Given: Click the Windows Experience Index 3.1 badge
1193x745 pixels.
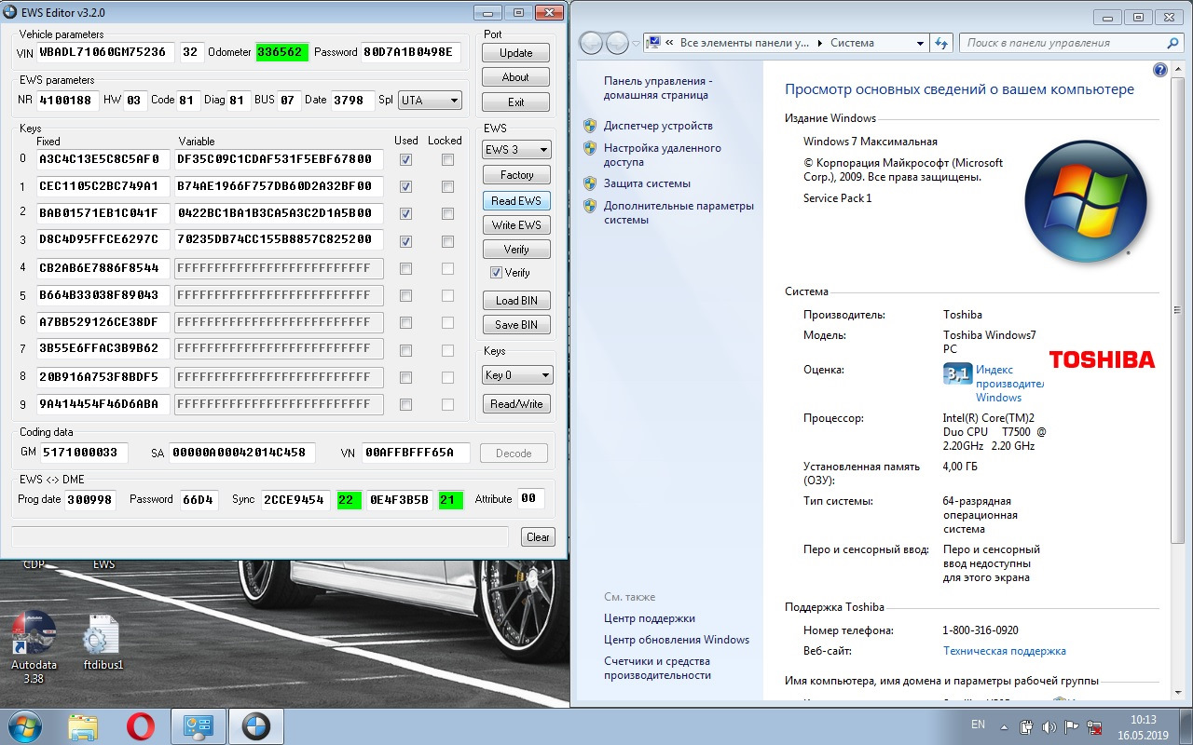Looking at the screenshot, I should click(x=957, y=374).
